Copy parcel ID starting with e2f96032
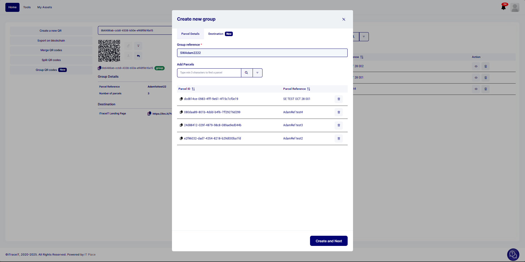This screenshot has height=262, width=525. 181,138
